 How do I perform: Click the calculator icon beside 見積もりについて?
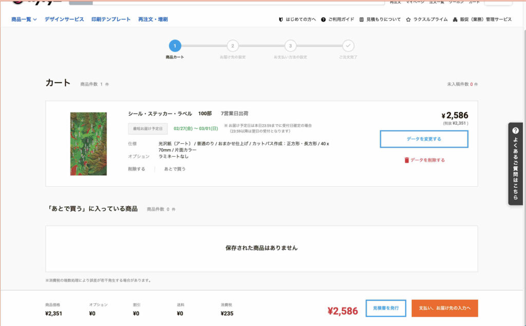tap(362, 20)
